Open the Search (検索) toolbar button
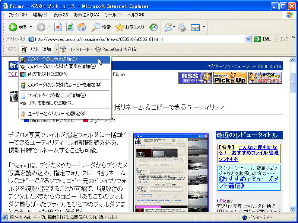 click(x=101, y=27)
